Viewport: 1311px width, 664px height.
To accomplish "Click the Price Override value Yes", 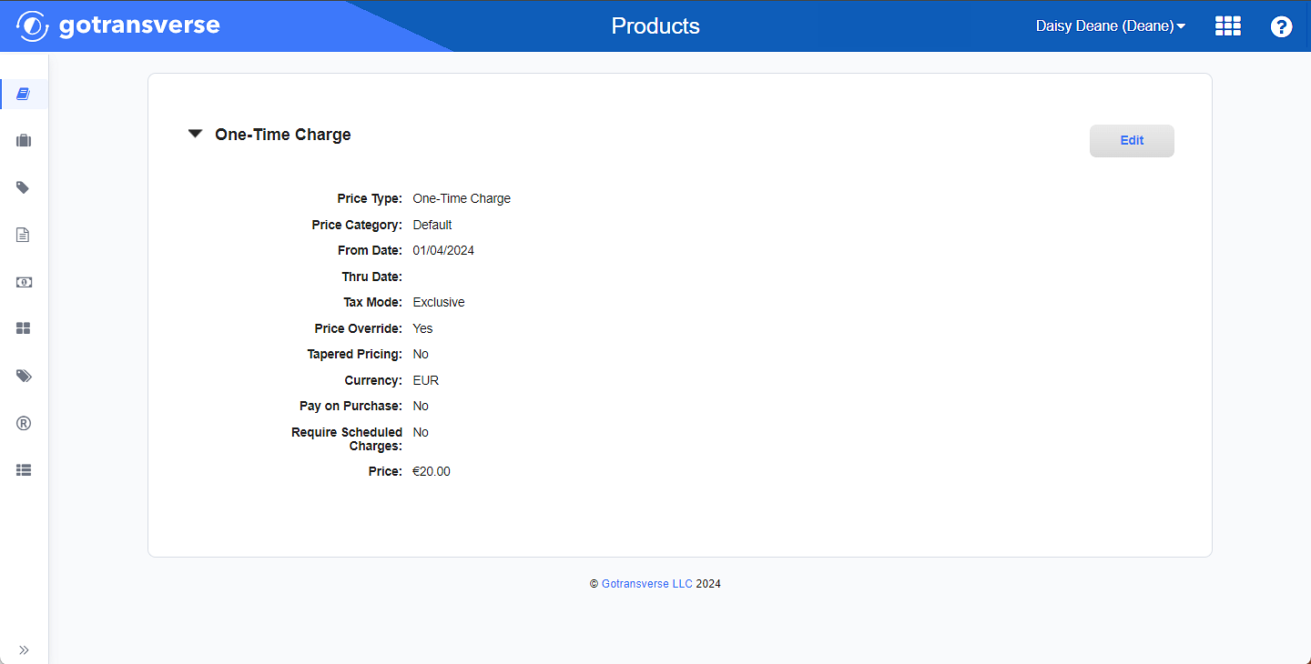I will [422, 328].
